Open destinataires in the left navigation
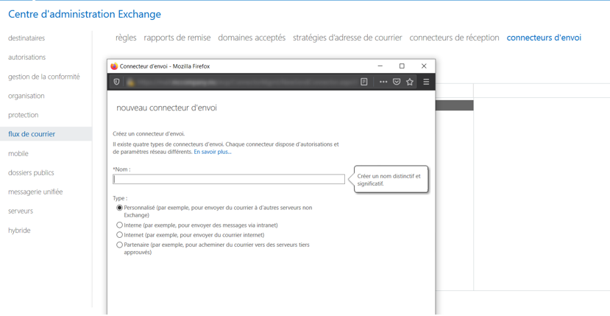Image resolution: width=610 pixels, height=316 pixels. (26, 38)
